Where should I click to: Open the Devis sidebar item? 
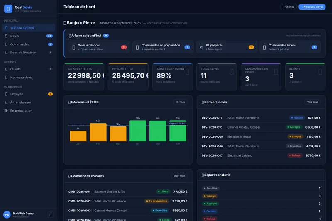[x=28, y=36]
